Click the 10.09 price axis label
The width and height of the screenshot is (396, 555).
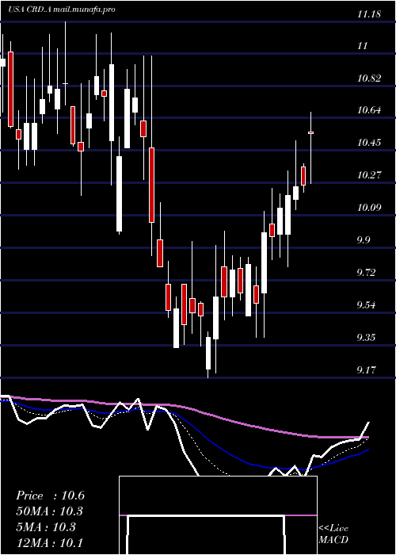(x=369, y=207)
